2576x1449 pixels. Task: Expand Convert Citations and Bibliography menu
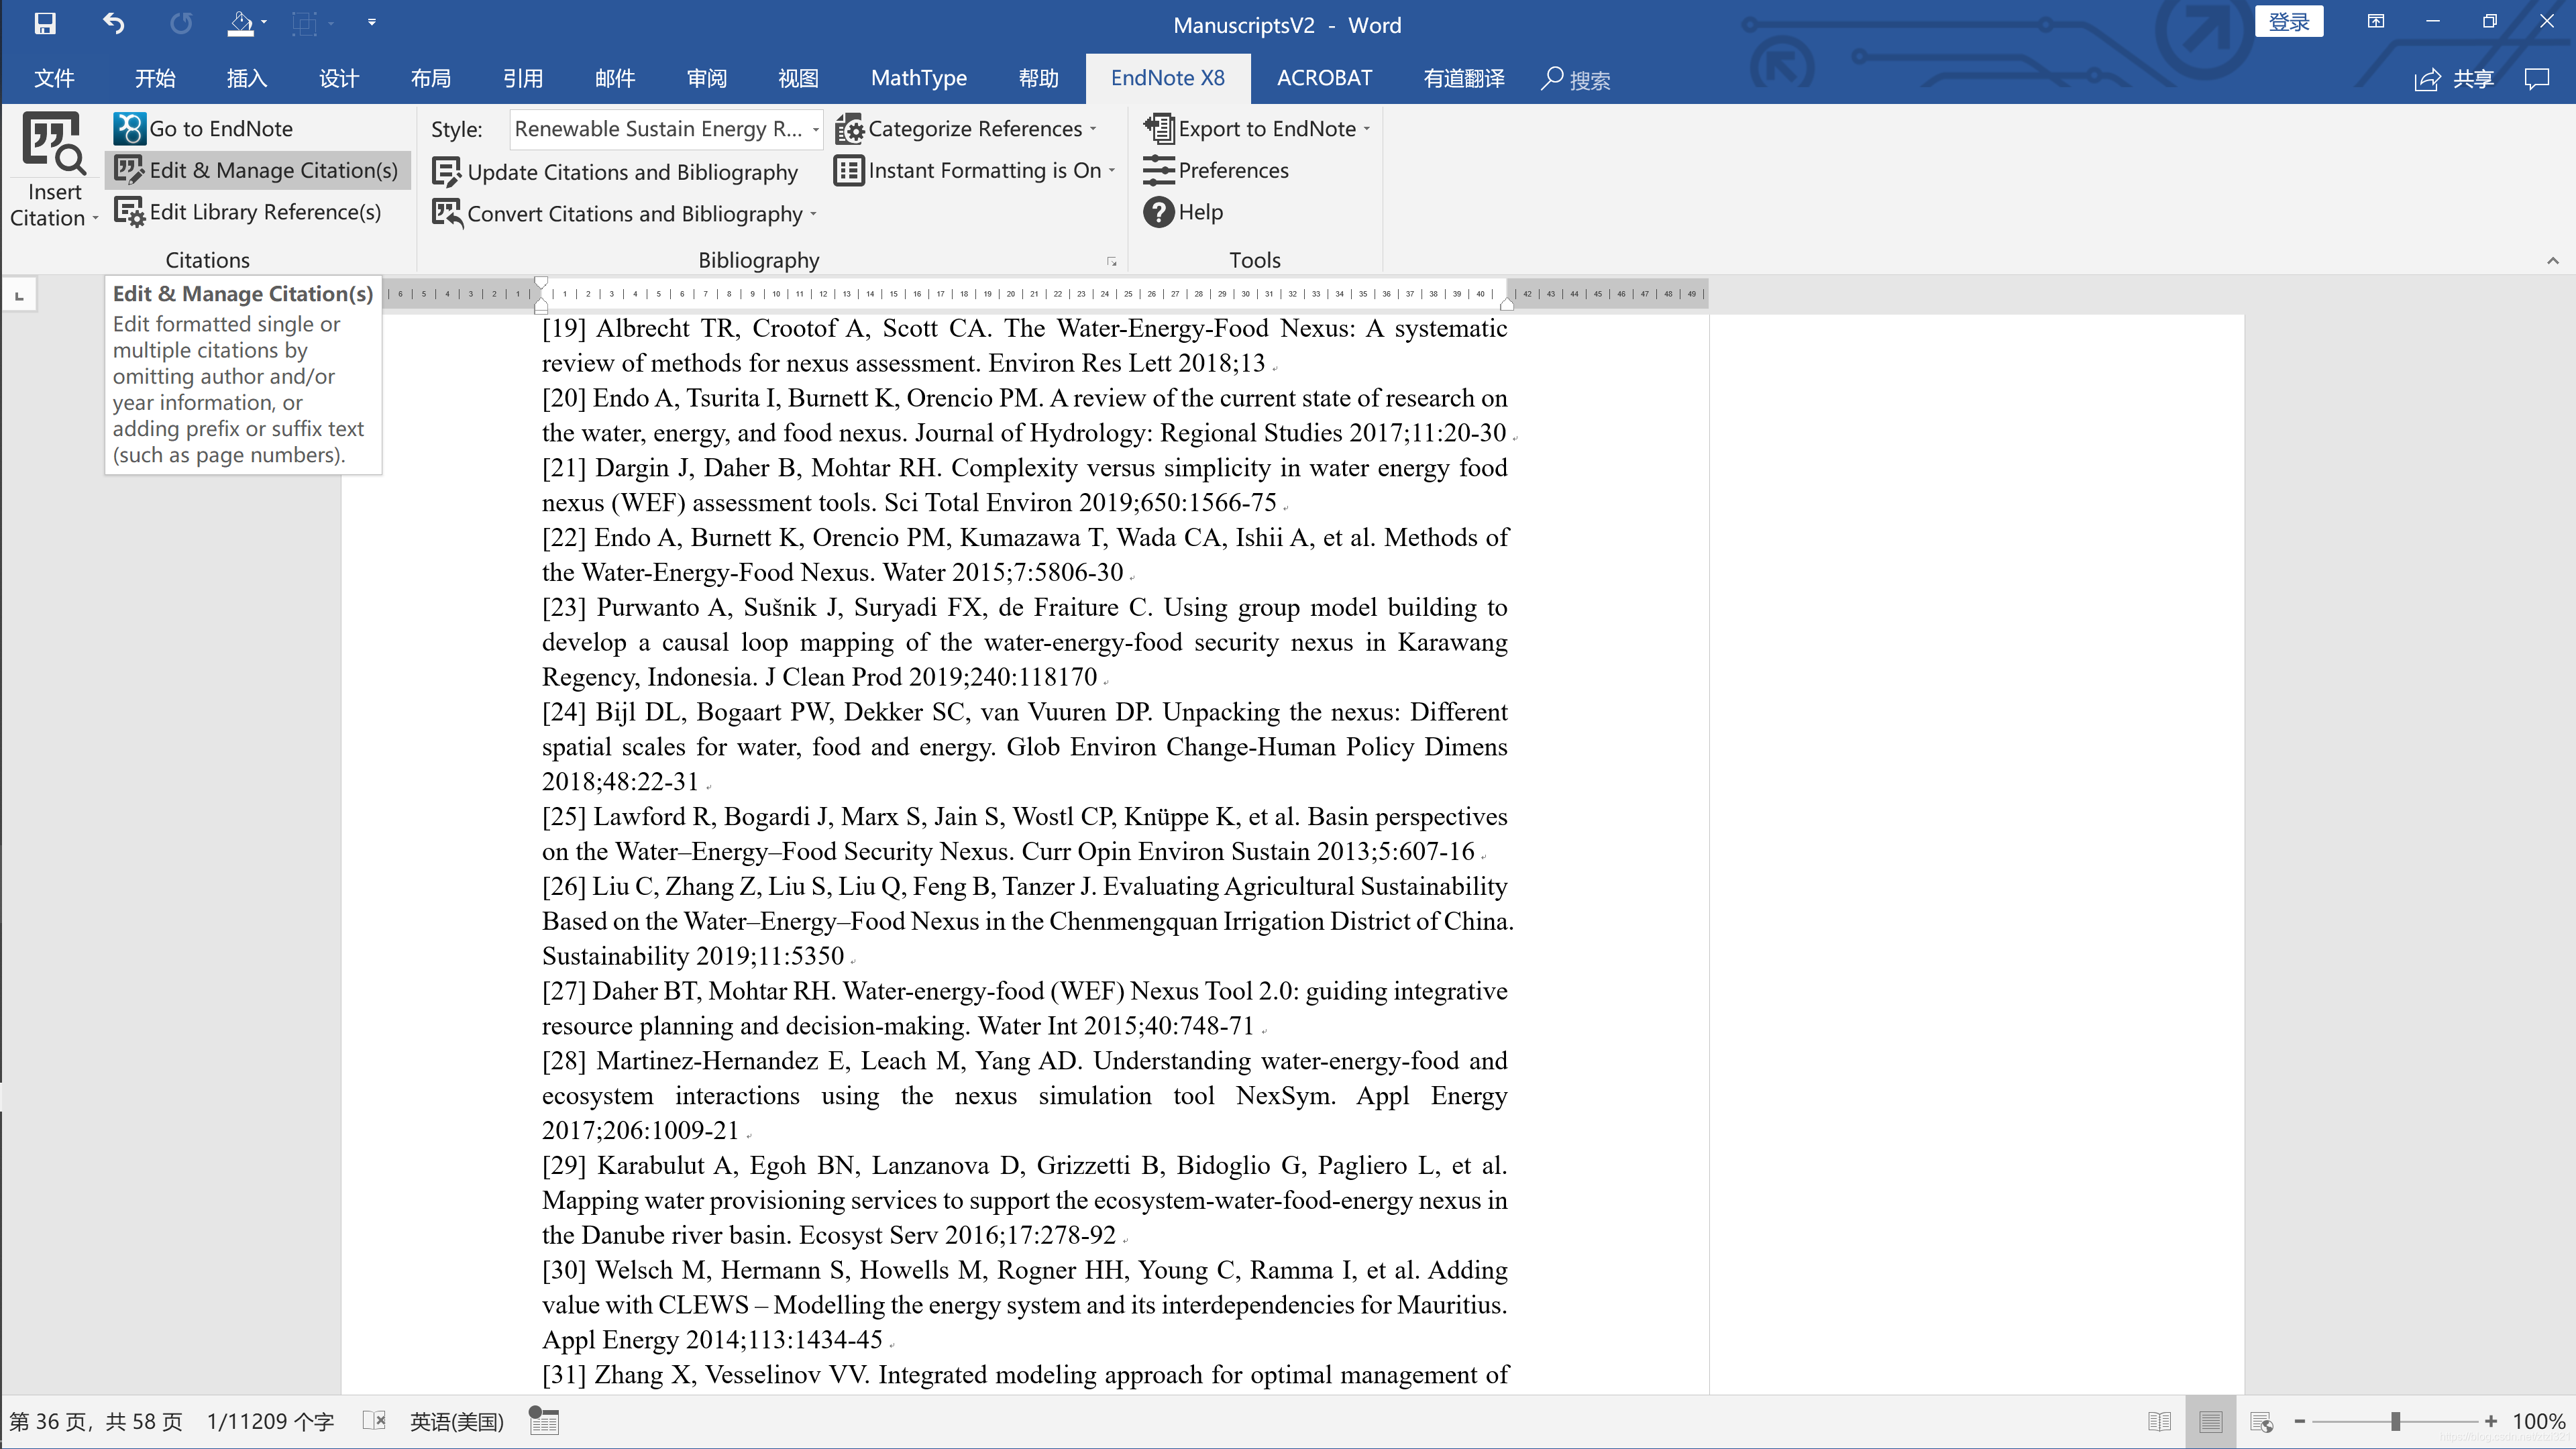coord(813,214)
